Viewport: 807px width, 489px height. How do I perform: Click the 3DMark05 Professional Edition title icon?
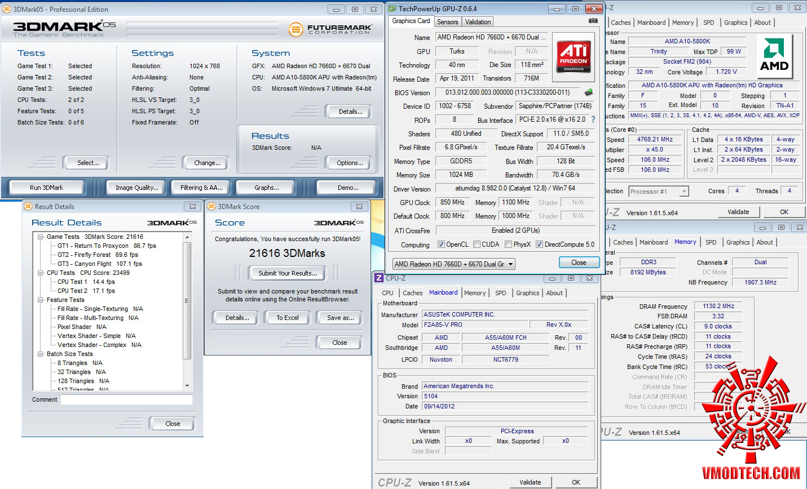point(6,9)
